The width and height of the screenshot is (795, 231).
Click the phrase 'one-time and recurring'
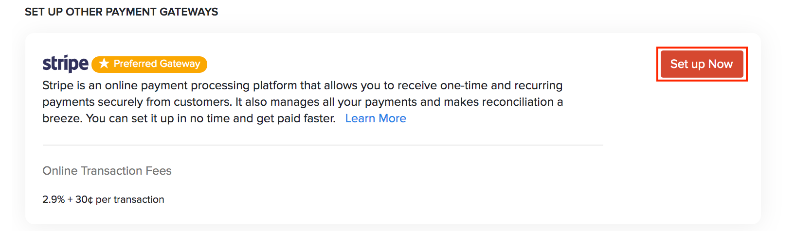tap(501, 86)
